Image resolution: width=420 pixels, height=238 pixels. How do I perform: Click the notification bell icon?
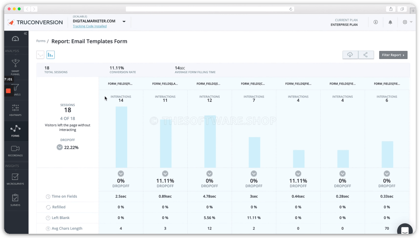[x=390, y=22]
